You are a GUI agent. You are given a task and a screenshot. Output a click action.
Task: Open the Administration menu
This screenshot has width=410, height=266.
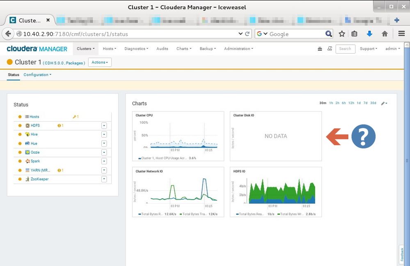[238, 49]
